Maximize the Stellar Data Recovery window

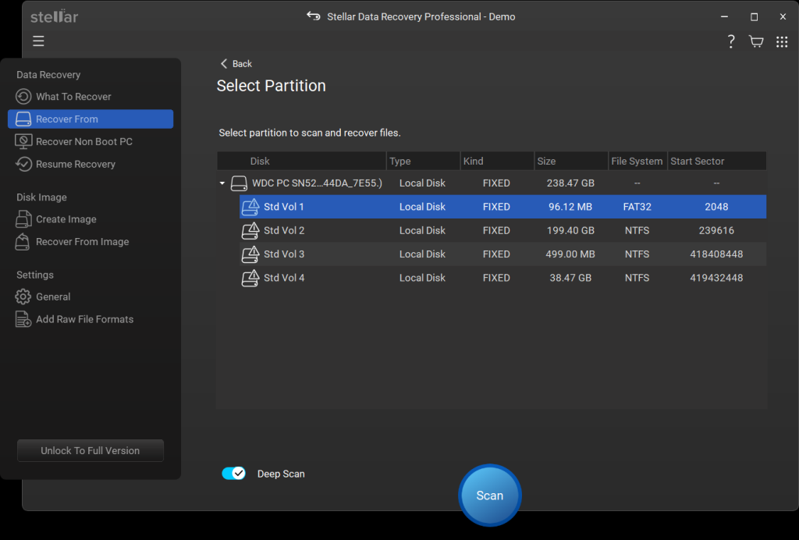point(755,17)
